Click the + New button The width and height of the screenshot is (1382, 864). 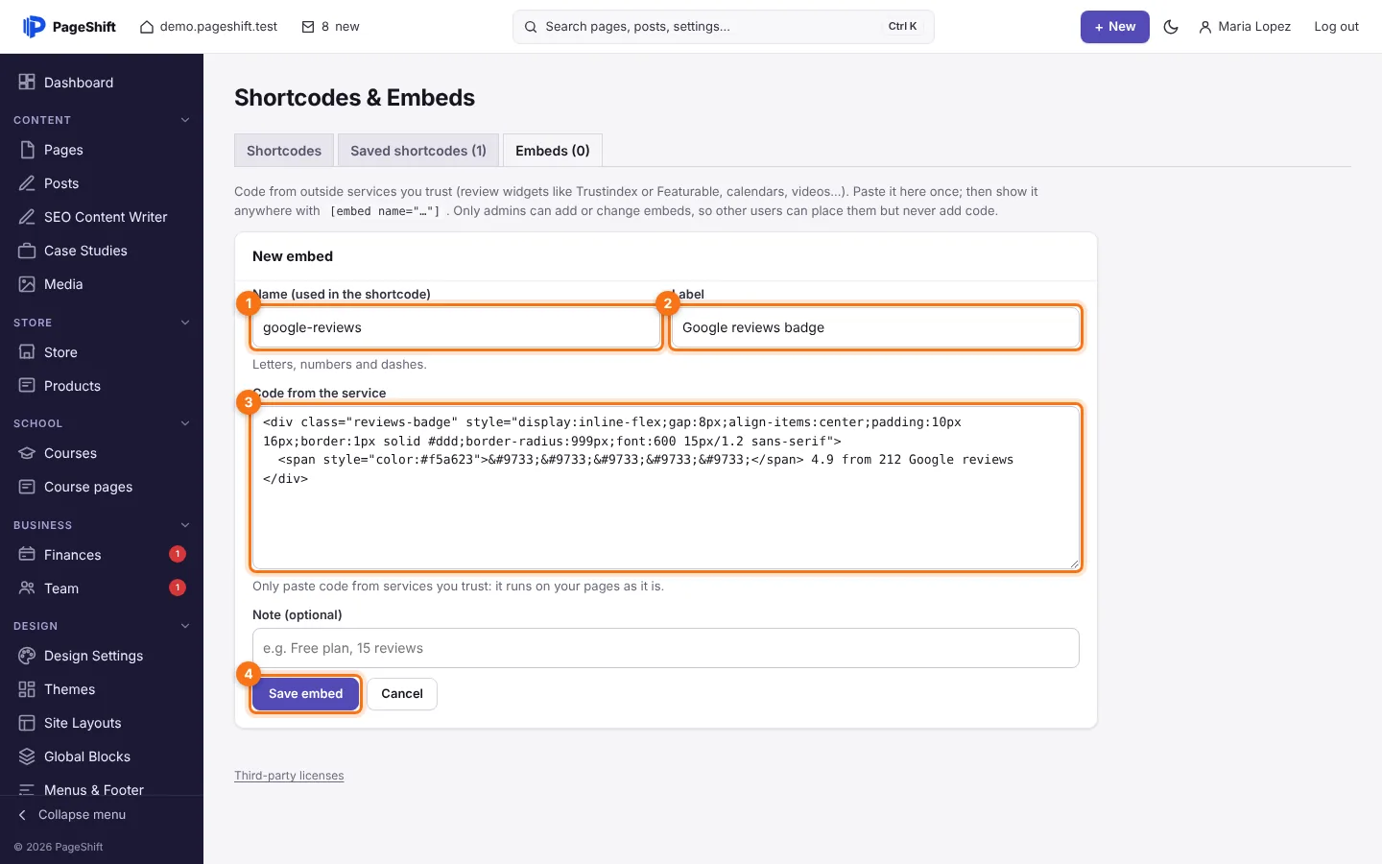pos(1115,27)
